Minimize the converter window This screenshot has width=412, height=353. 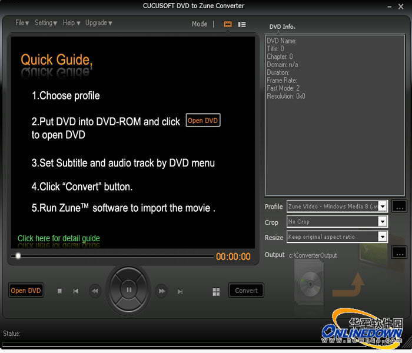pos(390,7)
